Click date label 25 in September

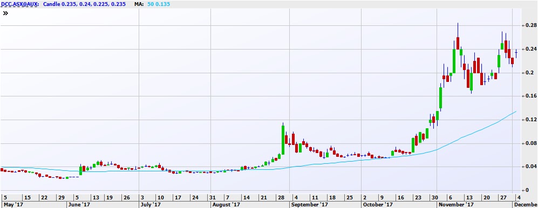(349, 197)
